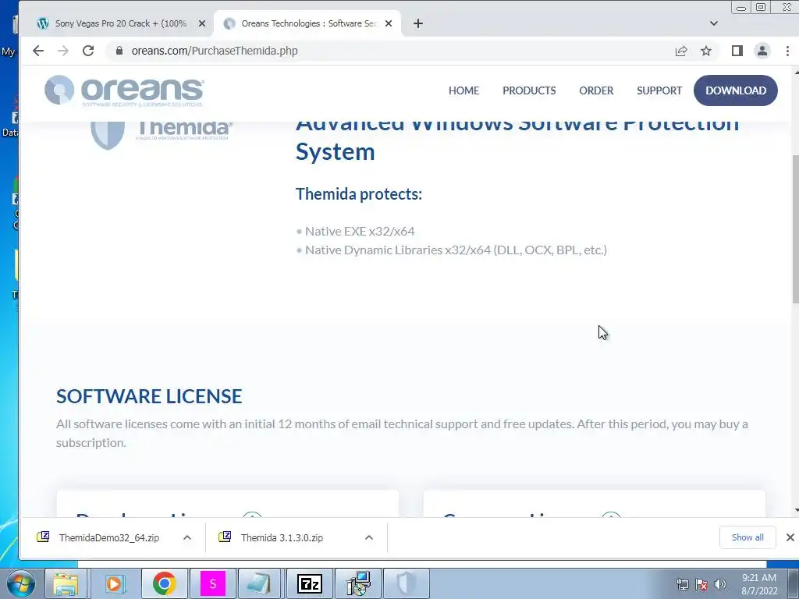Click the padlock site info icon
799x599 pixels.
[119, 51]
